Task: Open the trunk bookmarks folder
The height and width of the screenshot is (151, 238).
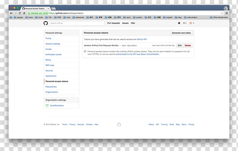Action: tap(39, 17)
